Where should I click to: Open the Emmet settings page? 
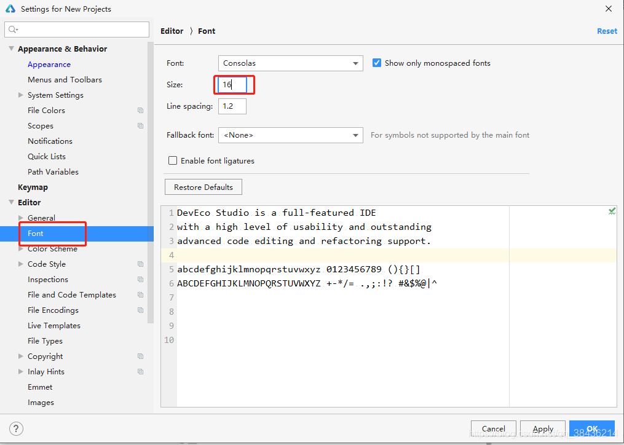pyautogui.click(x=40, y=387)
